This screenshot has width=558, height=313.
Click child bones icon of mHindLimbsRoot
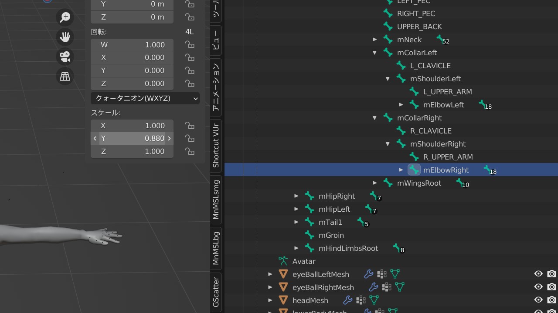tap(398, 249)
